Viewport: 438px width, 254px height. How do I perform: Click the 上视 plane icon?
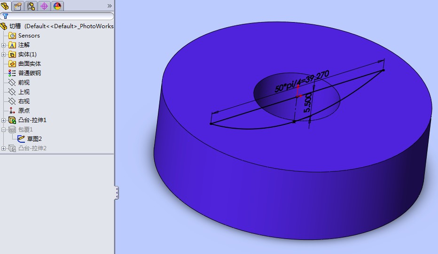12,92
